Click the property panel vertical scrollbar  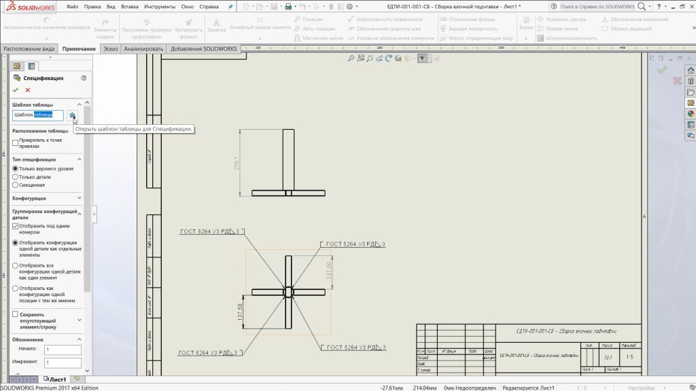pos(87,200)
